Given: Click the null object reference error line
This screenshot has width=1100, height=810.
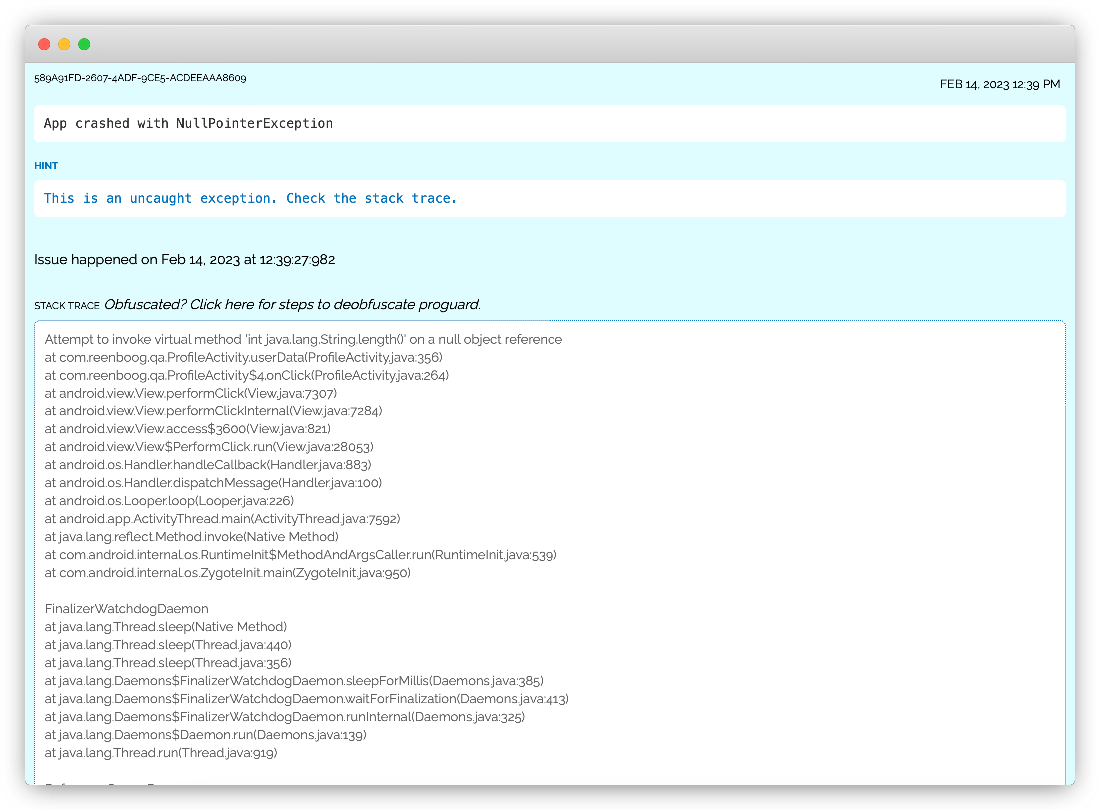Looking at the screenshot, I should coord(303,339).
